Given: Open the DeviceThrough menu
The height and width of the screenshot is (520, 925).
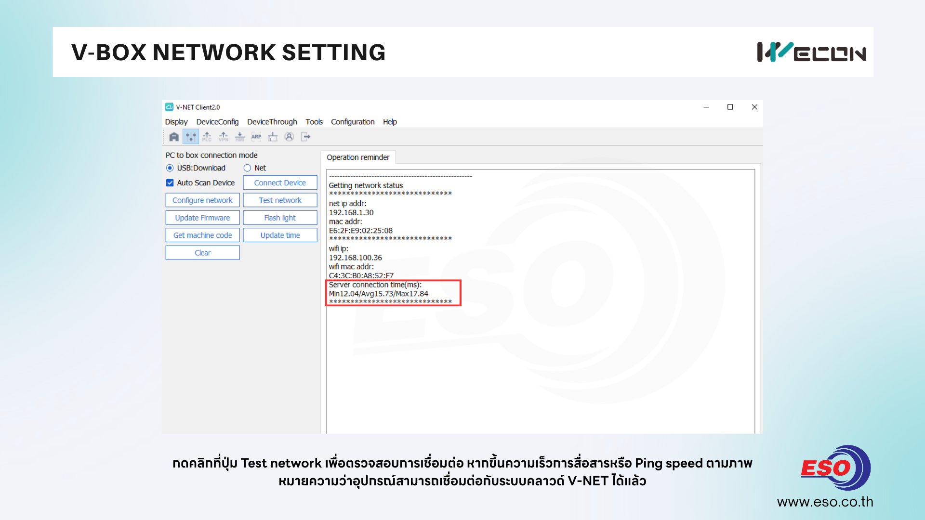Looking at the screenshot, I should tap(272, 122).
